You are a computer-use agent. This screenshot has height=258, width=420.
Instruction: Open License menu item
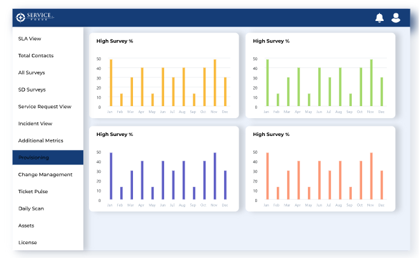[x=27, y=243]
